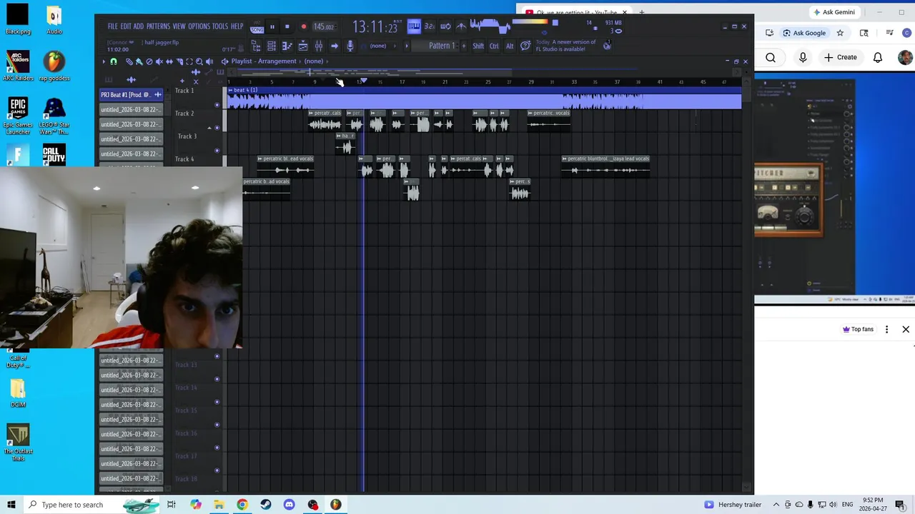Pause the FL Studio playback
This screenshot has width=915, height=514.
(272, 27)
